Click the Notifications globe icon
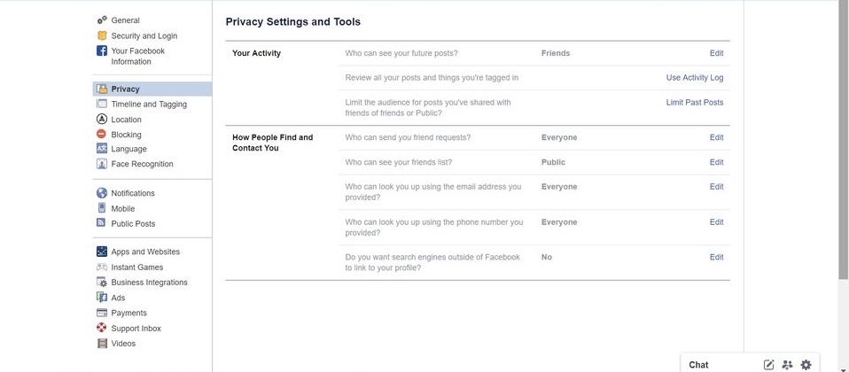Screen dimensions: 849x372 point(102,193)
